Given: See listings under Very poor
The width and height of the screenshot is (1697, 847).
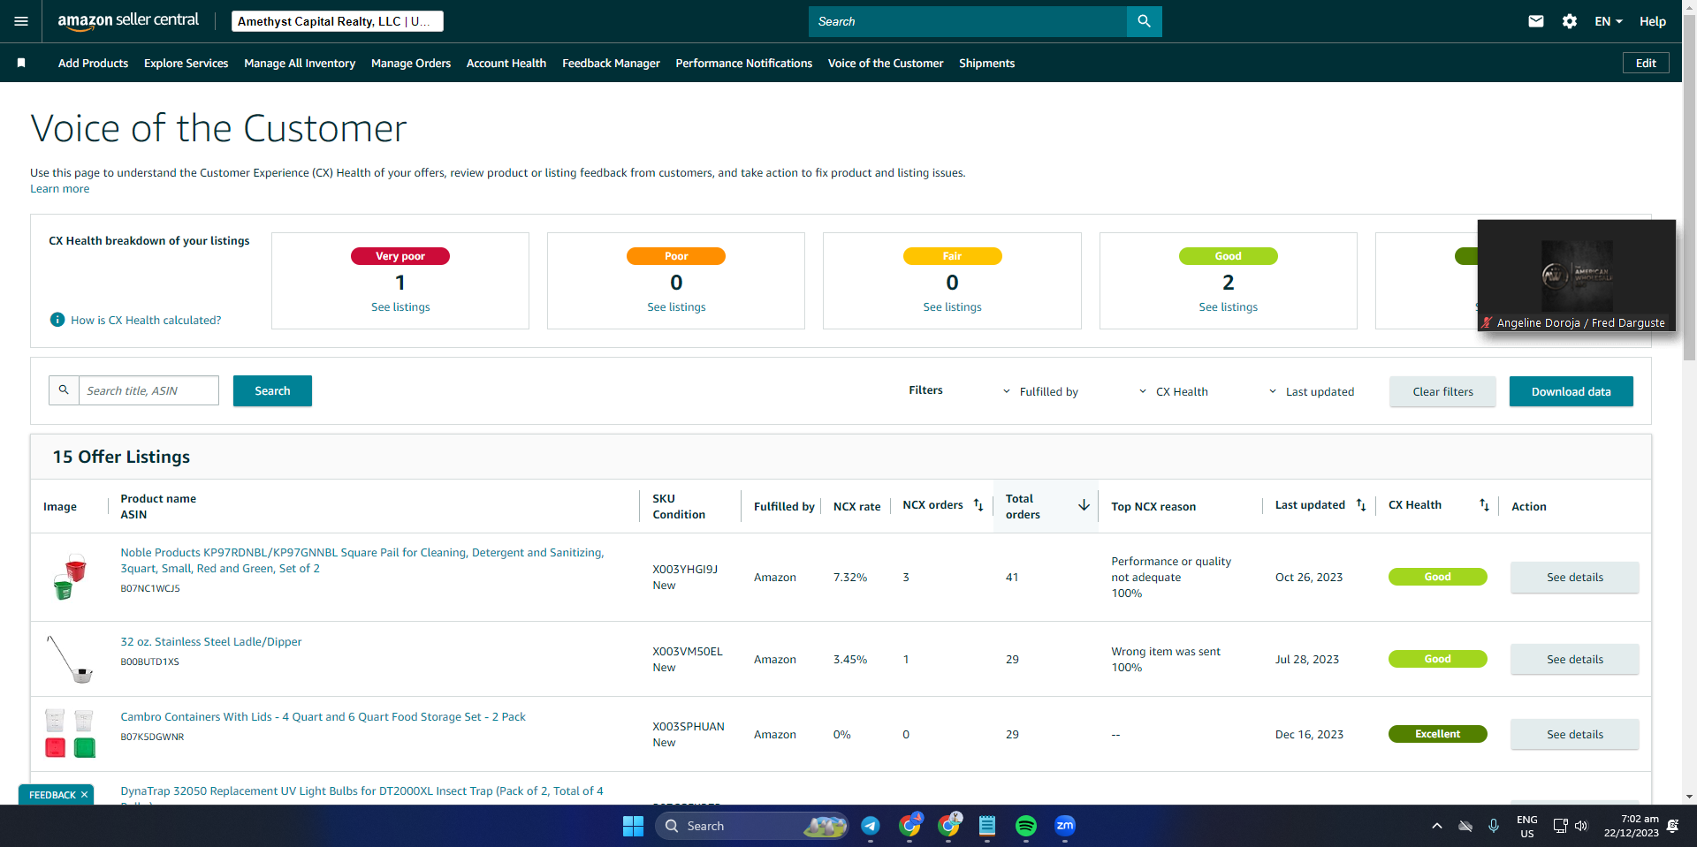Looking at the screenshot, I should point(400,306).
